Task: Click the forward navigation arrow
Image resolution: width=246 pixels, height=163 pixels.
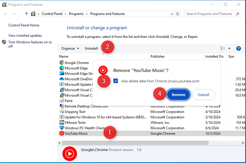Action: 14,14
